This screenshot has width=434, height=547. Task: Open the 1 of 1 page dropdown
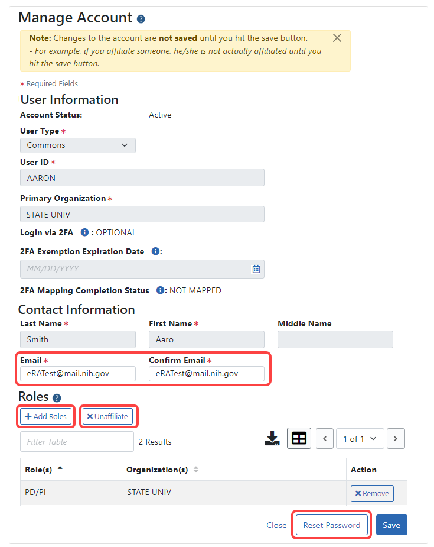tap(360, 439)
